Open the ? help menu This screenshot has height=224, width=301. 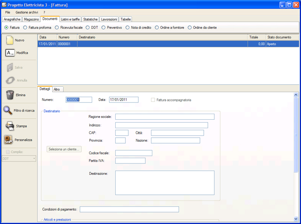(44, 12)
